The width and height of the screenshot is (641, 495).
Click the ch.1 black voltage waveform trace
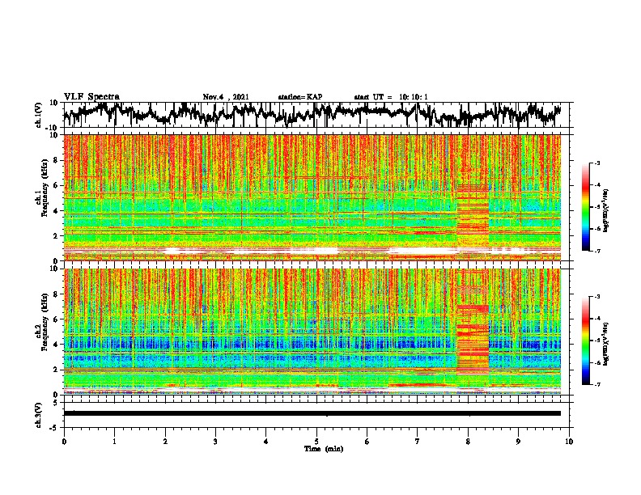click(312, 114)
